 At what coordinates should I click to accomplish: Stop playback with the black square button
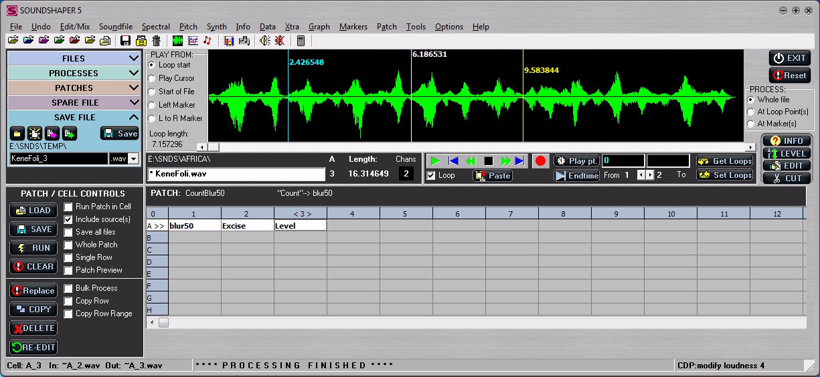click(489, 160)
